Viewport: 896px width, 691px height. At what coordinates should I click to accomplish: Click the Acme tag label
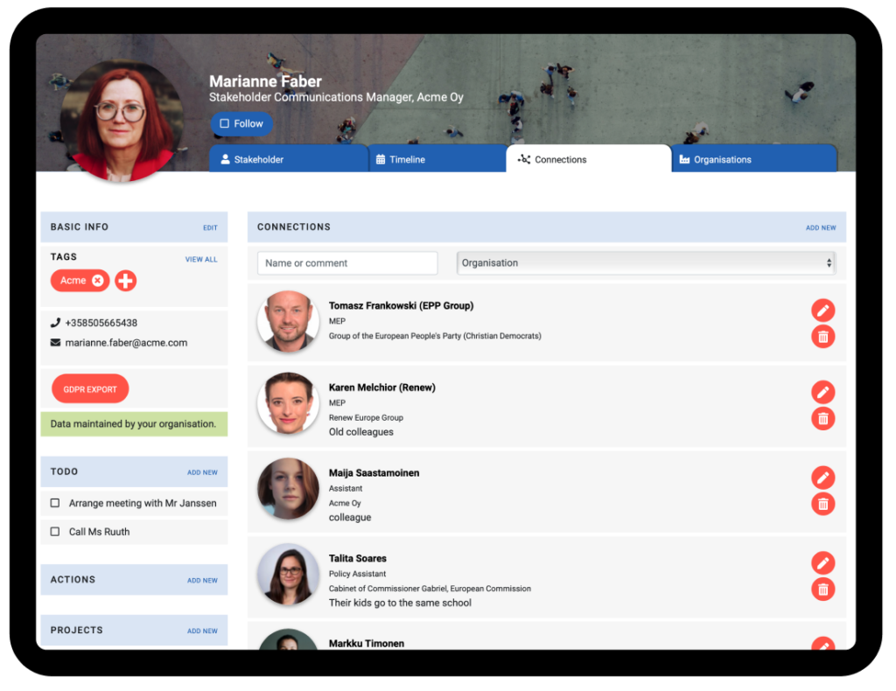click(x=73, y=281)
